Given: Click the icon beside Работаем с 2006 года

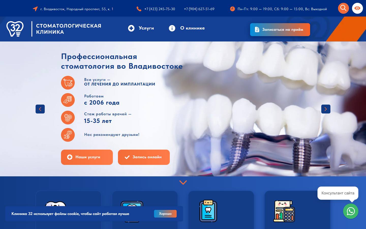Looking at the screenshot, I should [x=68, y=100].
